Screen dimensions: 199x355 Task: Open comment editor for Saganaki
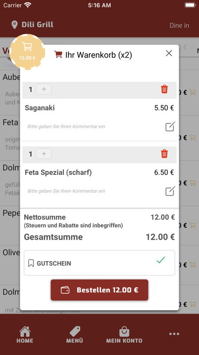click(x=170, y=126)
